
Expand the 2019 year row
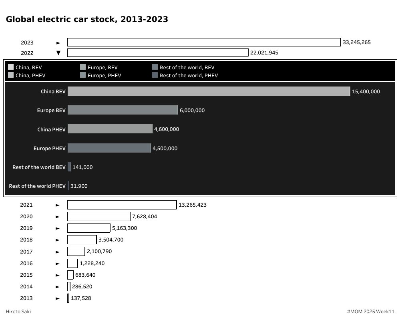[x=58, y=228]
